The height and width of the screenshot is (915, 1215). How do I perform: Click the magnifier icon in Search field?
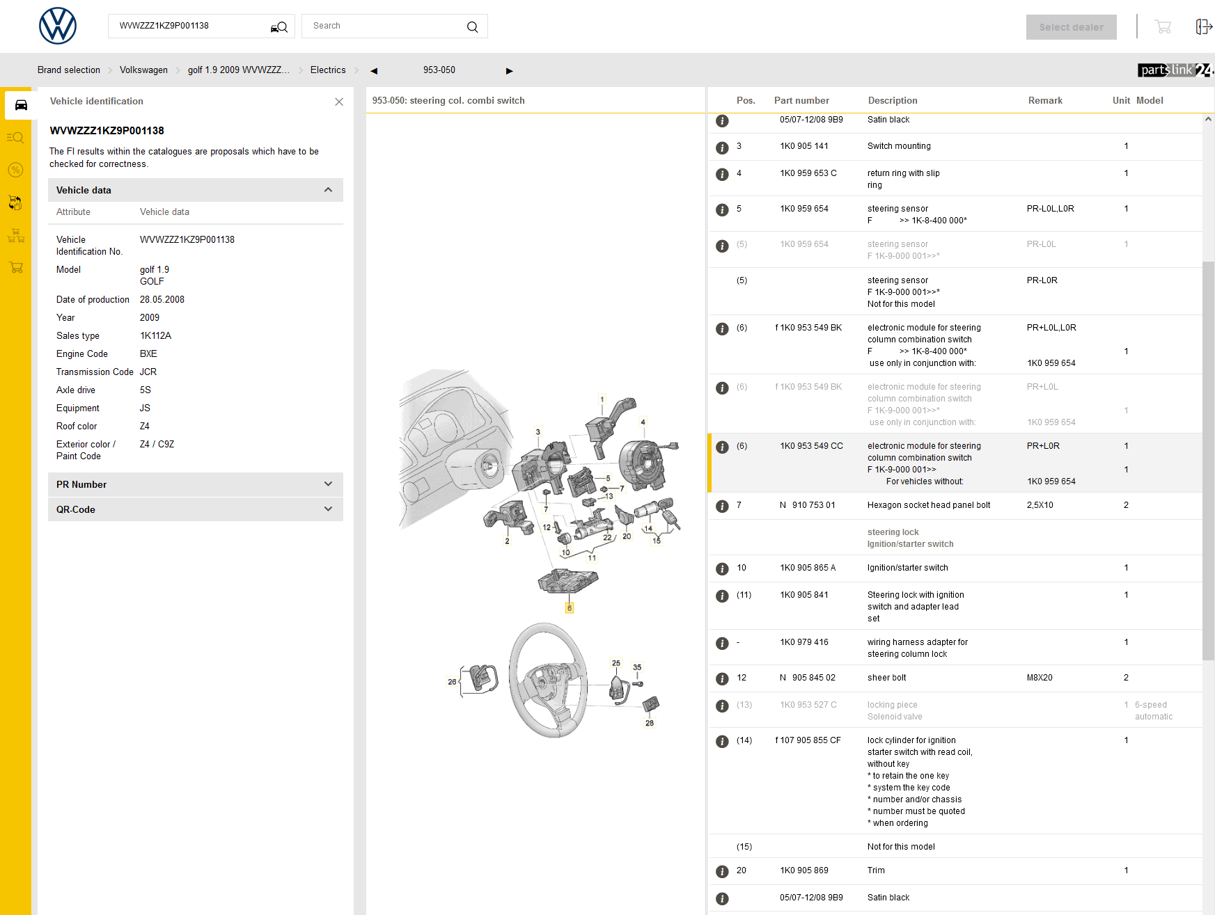[472, 27]
